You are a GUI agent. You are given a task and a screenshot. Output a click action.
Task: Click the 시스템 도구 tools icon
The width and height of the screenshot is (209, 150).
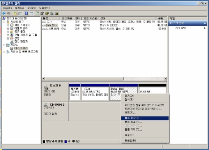[8, 22]
